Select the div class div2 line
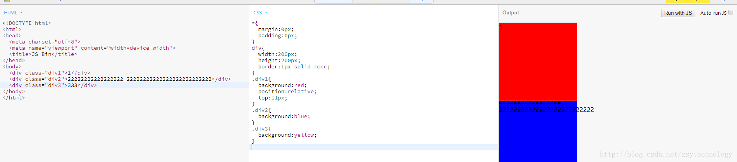The height and width of the screenshot is (162, 737). pos(120,79)
